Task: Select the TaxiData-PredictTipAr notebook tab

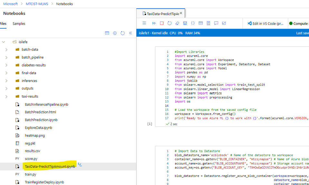Action: 161,13
